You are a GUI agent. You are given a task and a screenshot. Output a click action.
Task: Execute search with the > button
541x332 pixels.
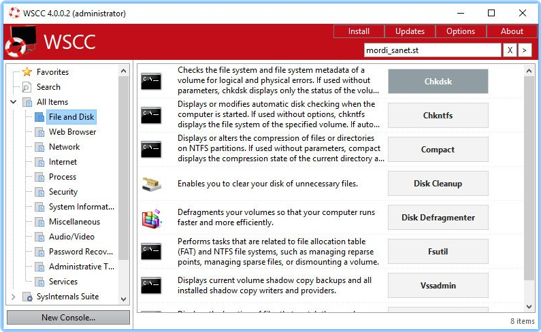pos(524,50)
